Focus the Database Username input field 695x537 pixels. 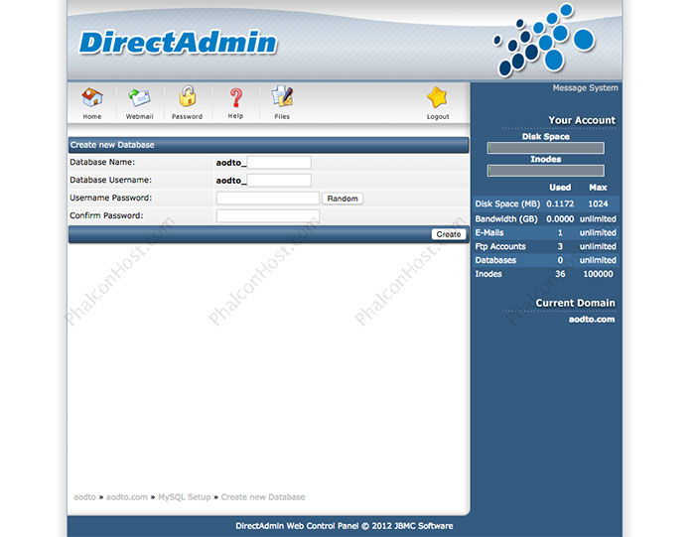279,180
